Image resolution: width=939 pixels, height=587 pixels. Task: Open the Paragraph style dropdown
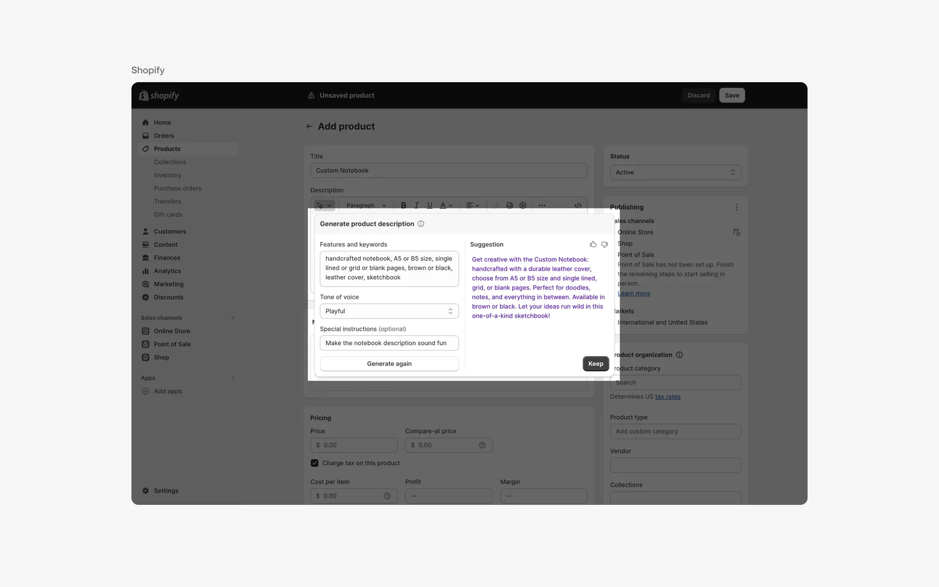point(365,205)
